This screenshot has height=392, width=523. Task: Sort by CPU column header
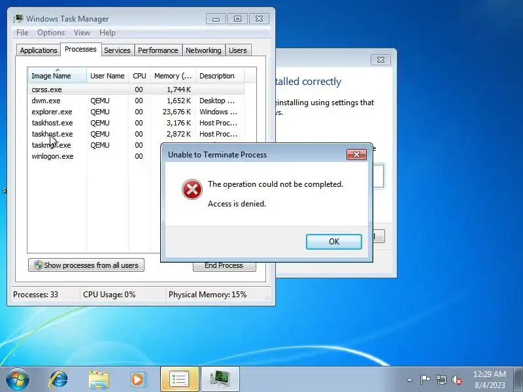pyautogui.click(x=139, y=76)
